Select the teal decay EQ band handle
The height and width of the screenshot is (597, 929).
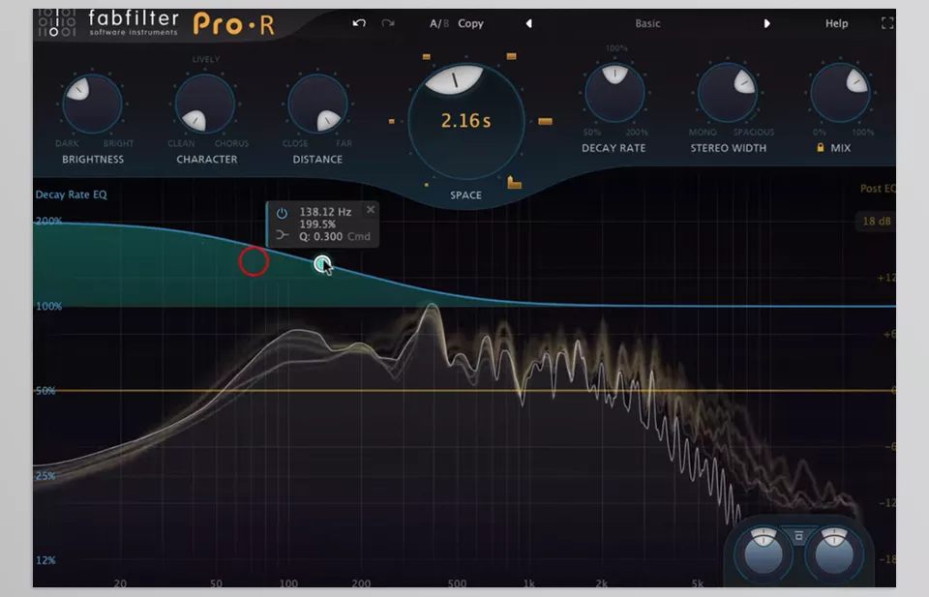coord(321,263)
